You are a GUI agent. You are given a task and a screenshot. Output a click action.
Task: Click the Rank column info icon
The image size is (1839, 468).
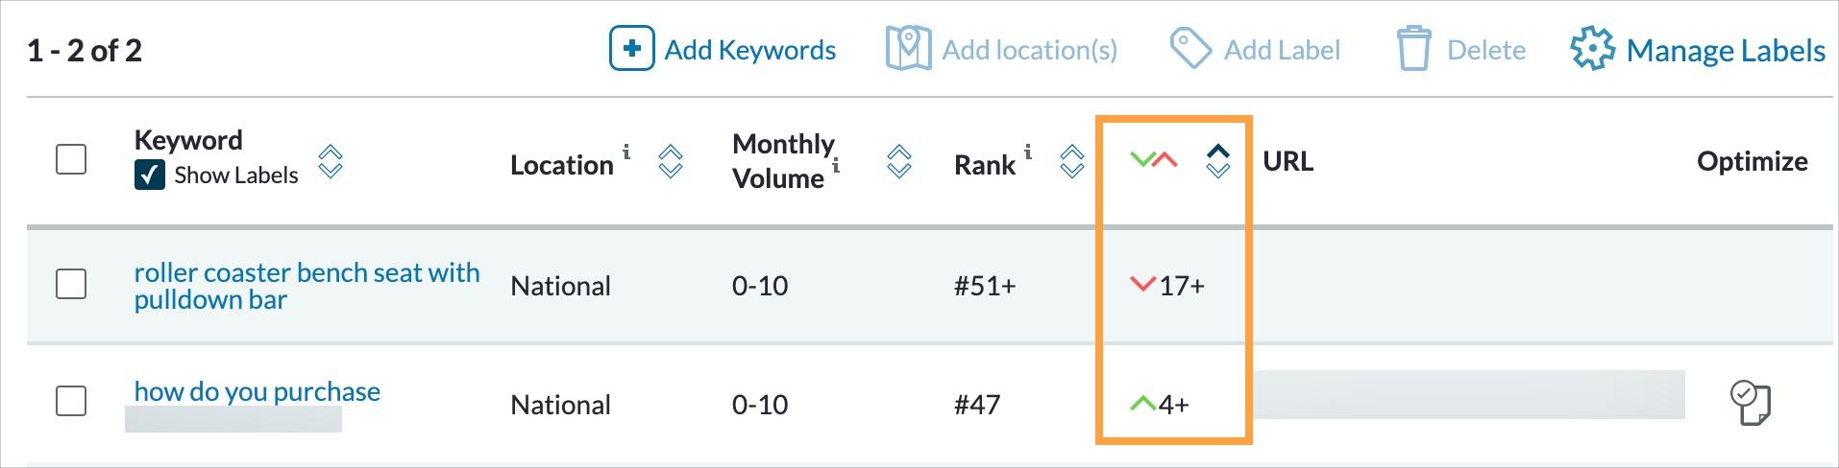pyautogui.click(x=1028, y=152)
